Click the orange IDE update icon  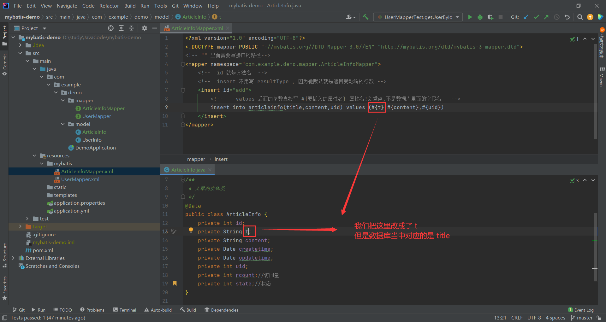(x=590, y=17)
